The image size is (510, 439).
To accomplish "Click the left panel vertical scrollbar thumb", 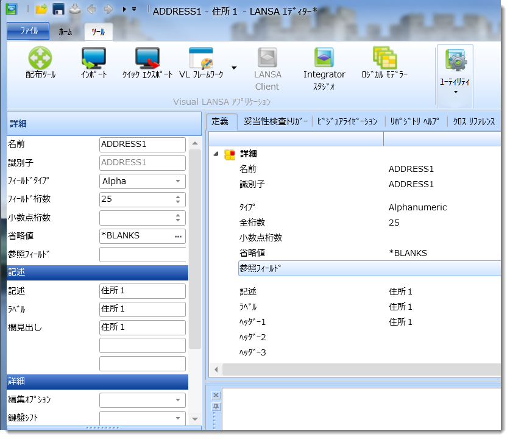I will (x=195, y=249).
